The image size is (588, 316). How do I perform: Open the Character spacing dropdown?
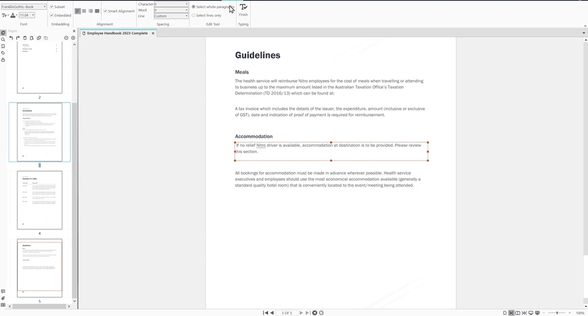[171, 4]
